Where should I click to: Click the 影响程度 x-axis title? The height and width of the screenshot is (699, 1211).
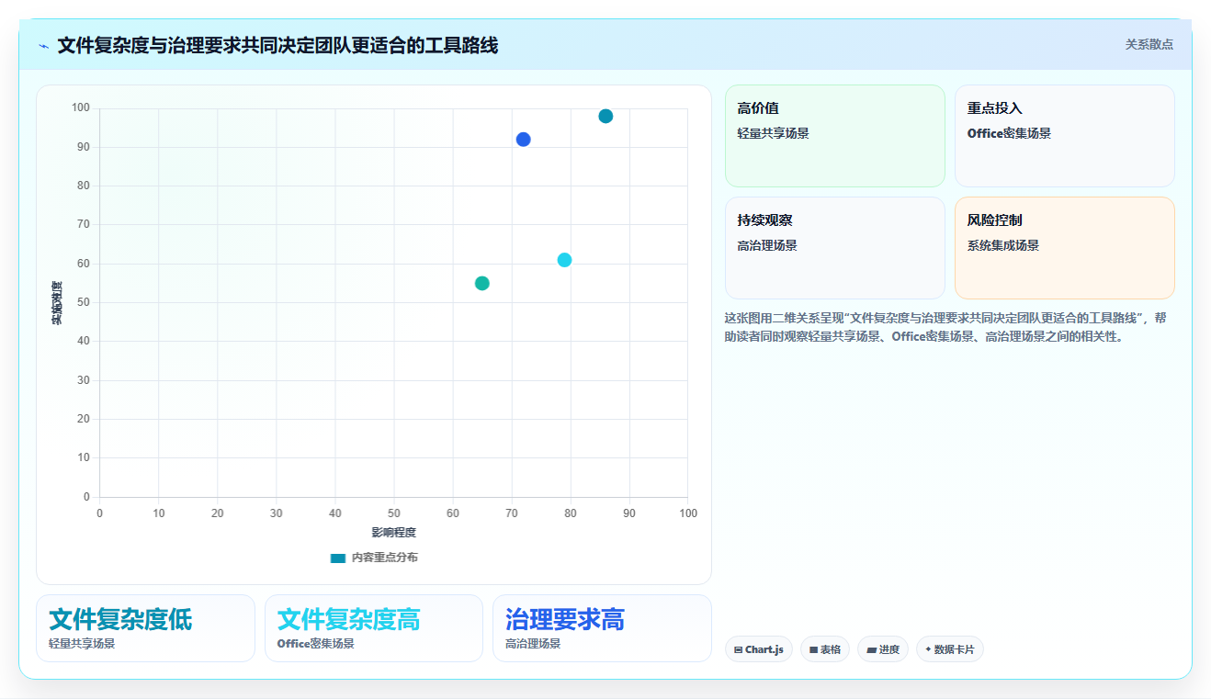pos(394,533)
